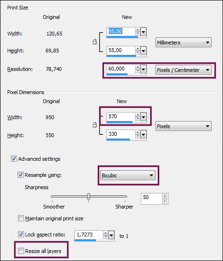Check Maintain original print size
223x261 pixels.
[21, 218]
